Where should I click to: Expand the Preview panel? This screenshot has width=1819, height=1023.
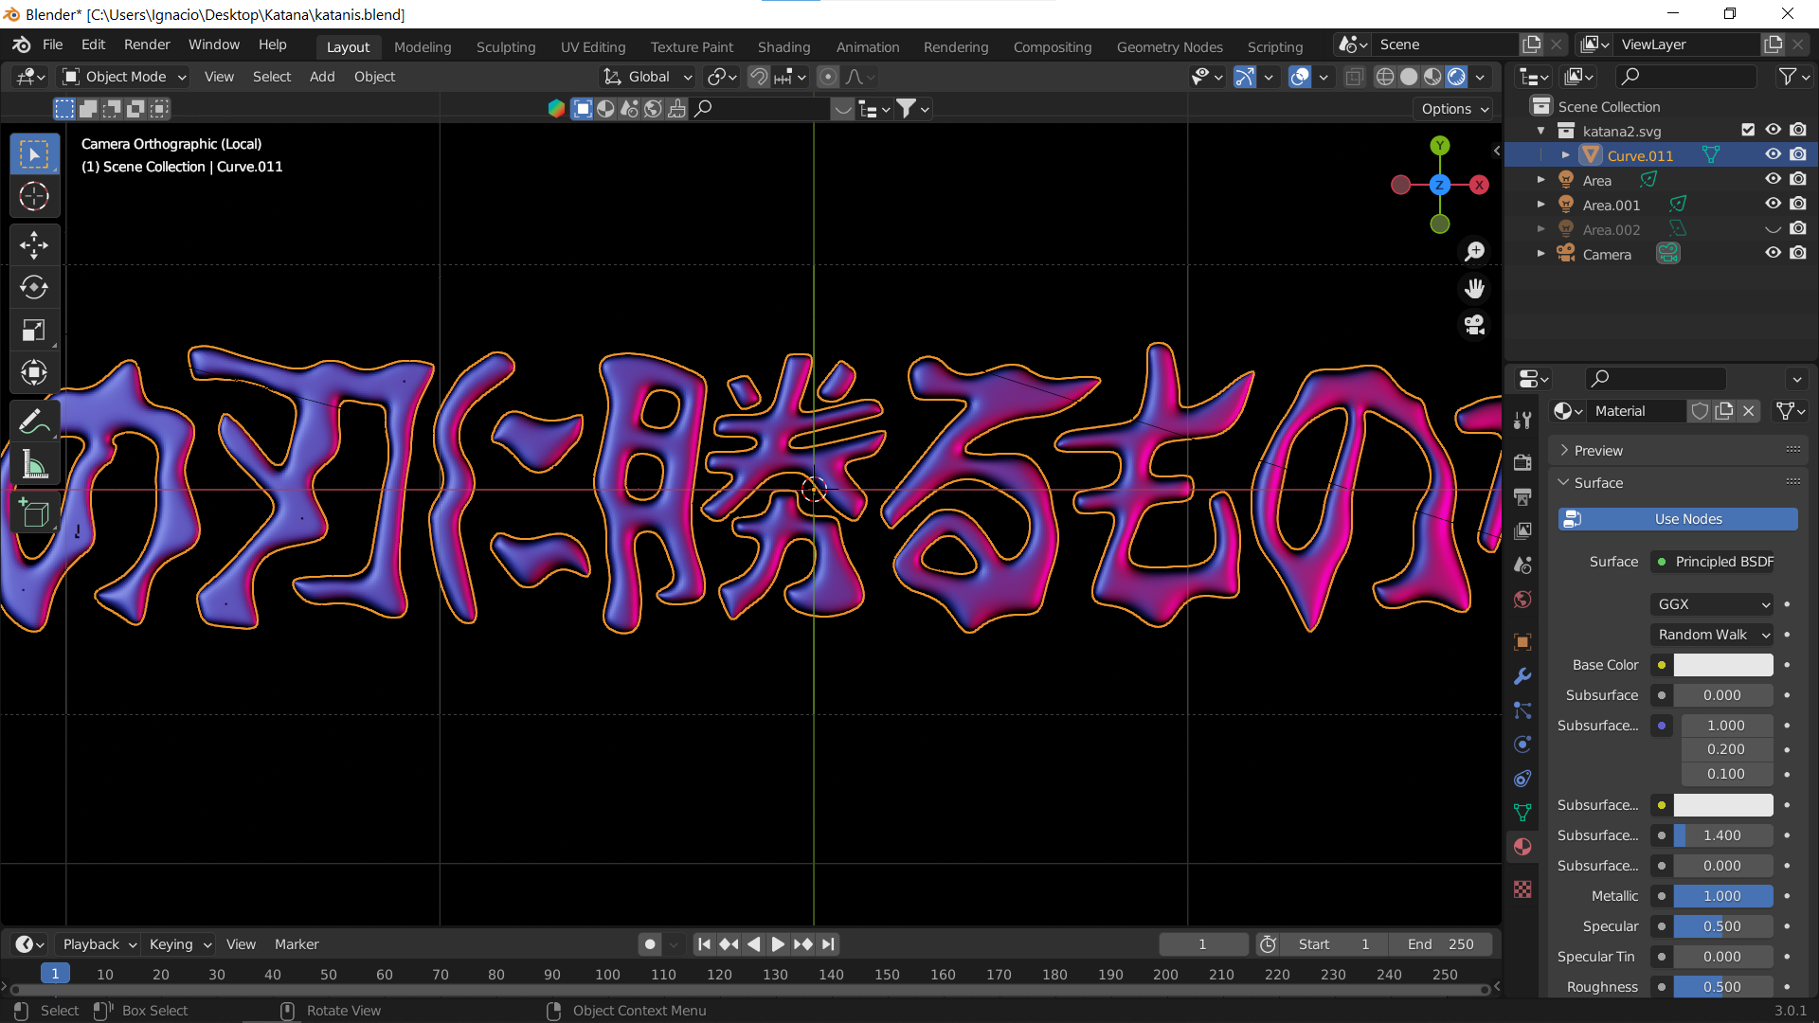[1598, 451]
